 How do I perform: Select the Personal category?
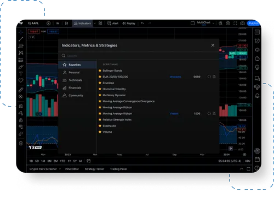point(77,72)
